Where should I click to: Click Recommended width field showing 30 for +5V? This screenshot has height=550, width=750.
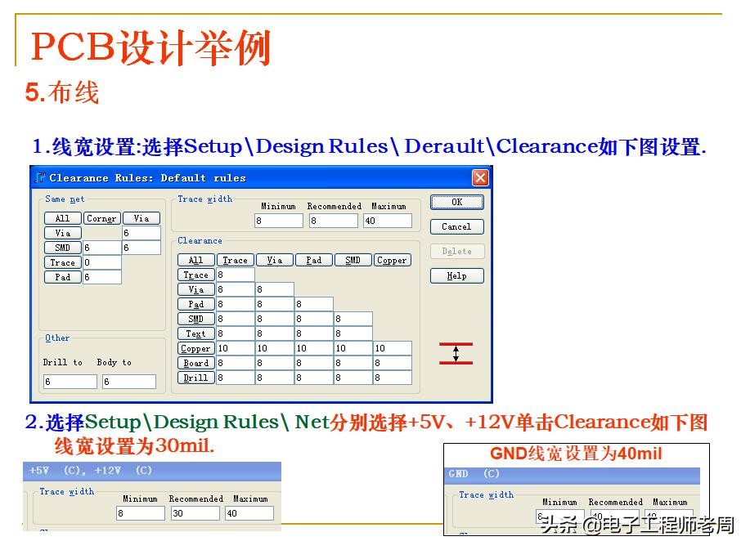pyautogui.click(x=195, y=513)
